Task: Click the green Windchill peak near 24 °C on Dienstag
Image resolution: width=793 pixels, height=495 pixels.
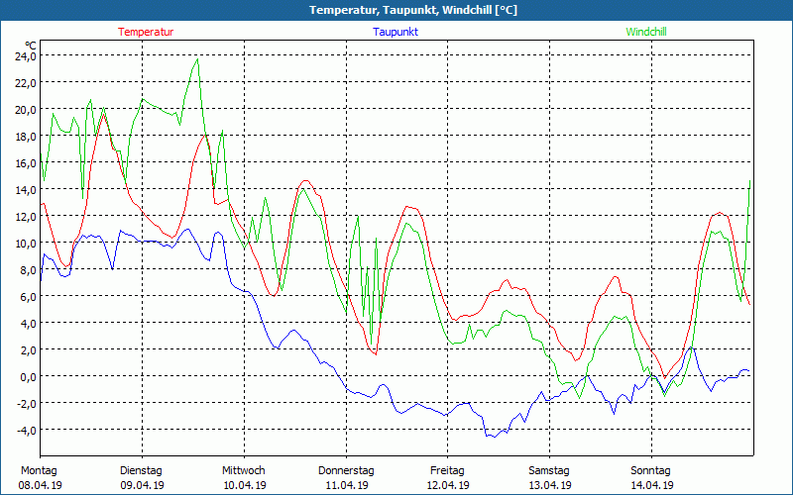Action: 197,59
